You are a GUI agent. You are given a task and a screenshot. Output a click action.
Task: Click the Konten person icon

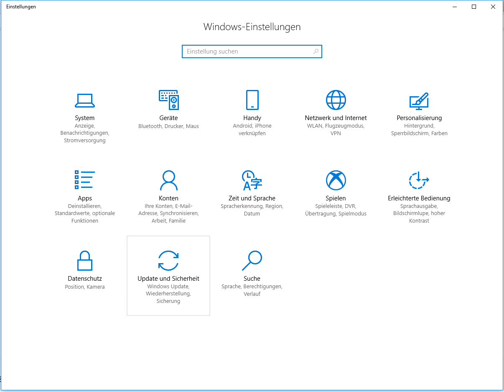168,180
